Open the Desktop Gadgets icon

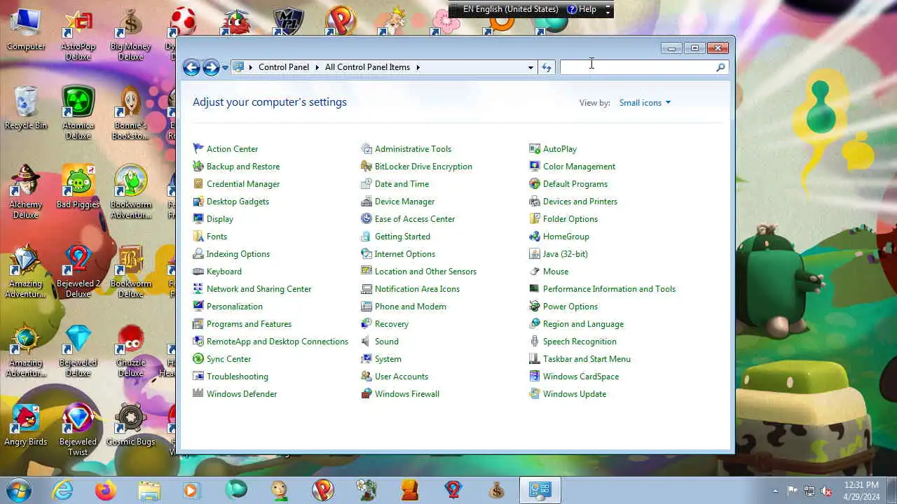pos(198,201)
